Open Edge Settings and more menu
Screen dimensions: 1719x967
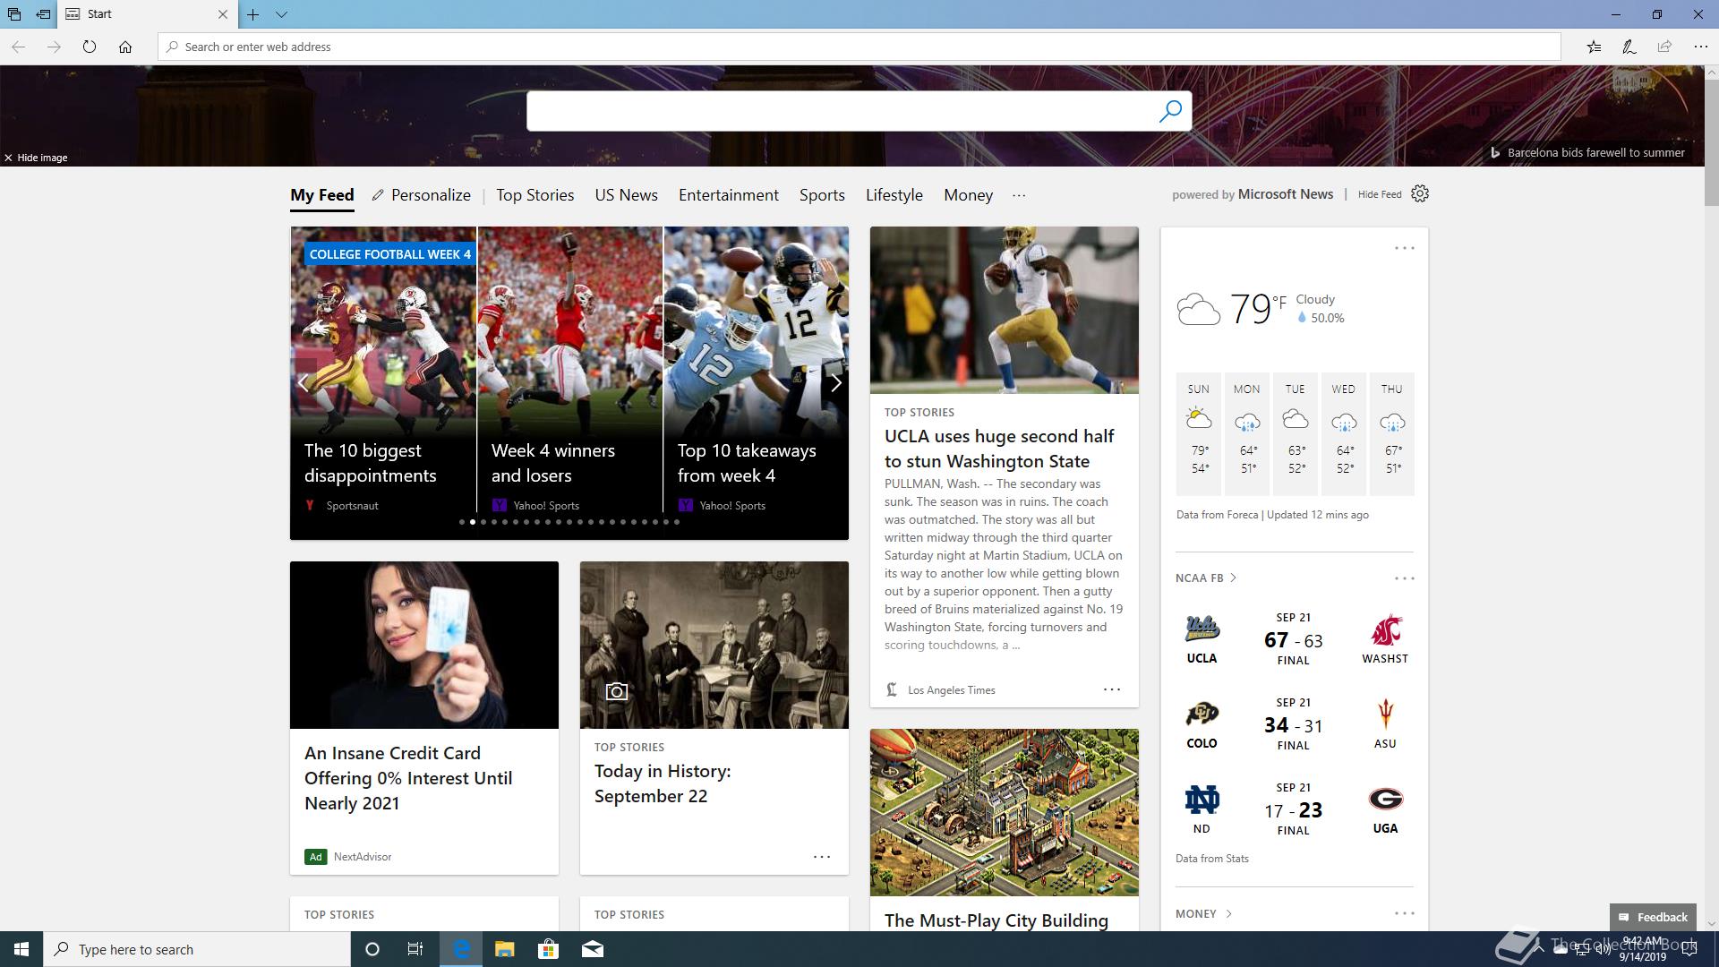pyautogui.click(x=1700, y=47)
